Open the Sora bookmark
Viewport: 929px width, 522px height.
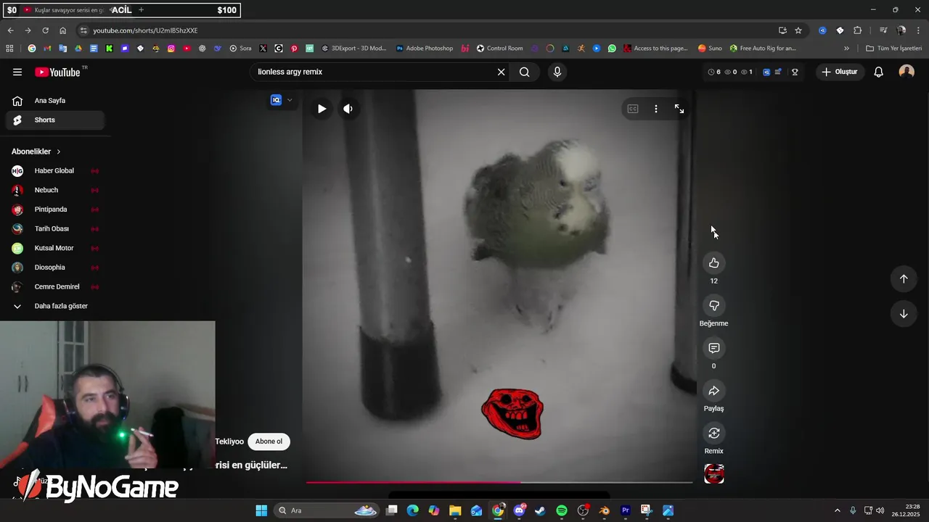pos(240,49)
